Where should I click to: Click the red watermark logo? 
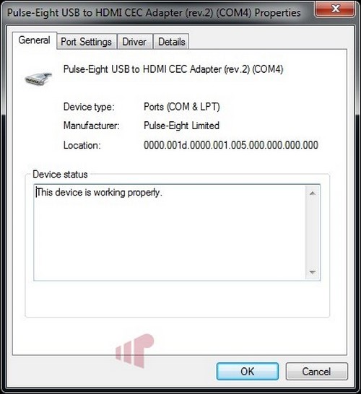tap(135, 350)
